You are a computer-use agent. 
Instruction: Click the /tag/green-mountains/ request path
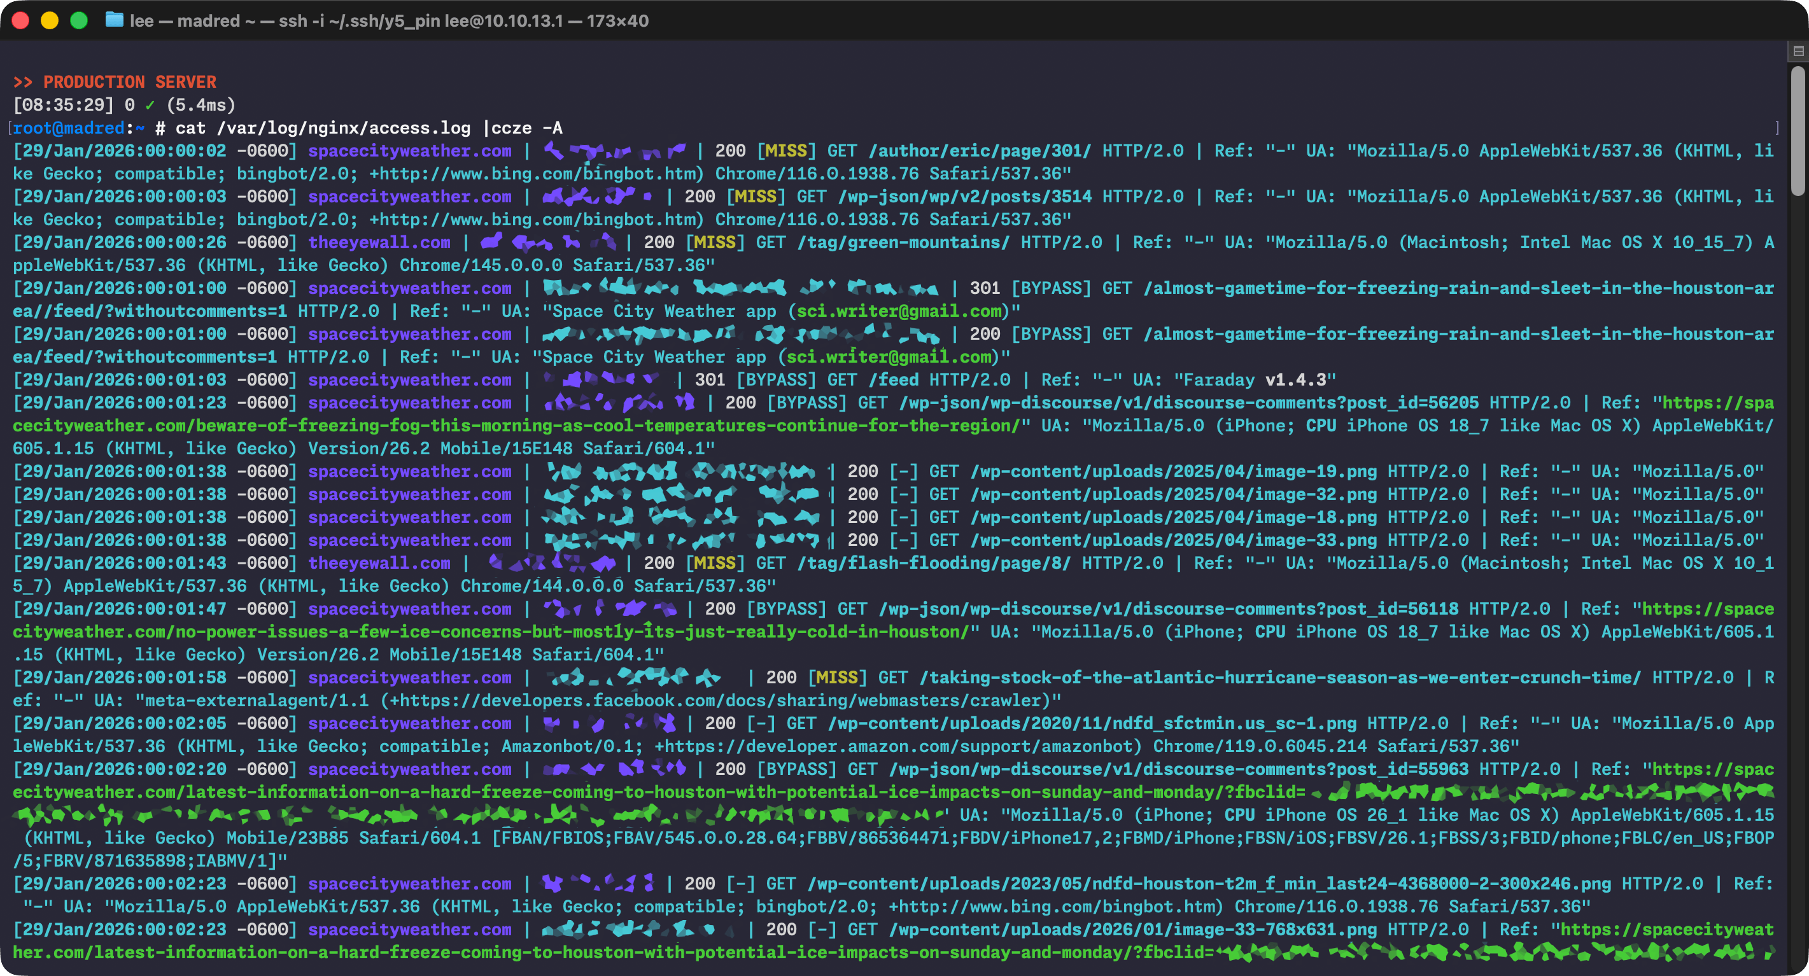point(903,242)
